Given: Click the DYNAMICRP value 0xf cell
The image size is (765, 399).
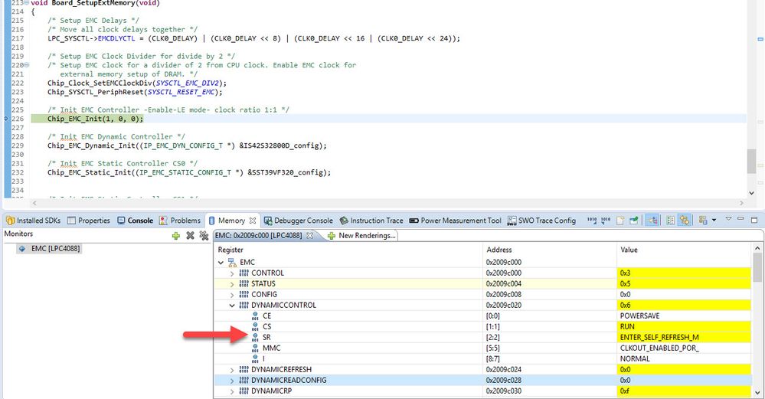Looking at the screenshot, I should click(x=684, y=391).
